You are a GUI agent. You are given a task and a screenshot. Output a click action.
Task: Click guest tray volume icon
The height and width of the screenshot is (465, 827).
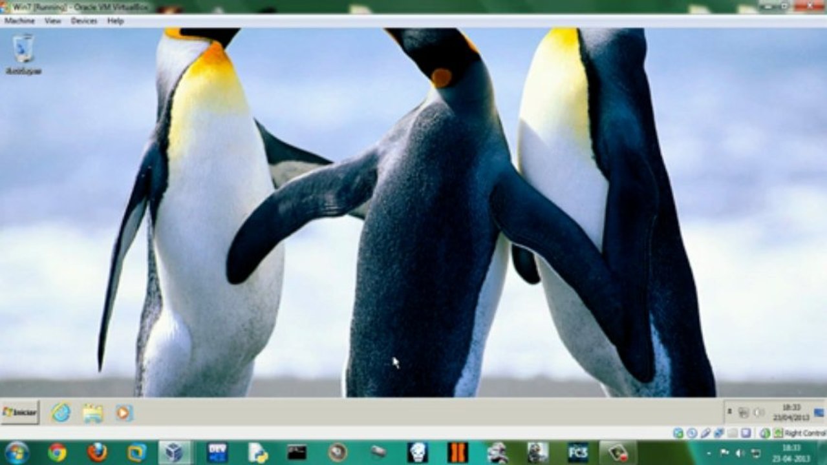click(x=758, y=413)
